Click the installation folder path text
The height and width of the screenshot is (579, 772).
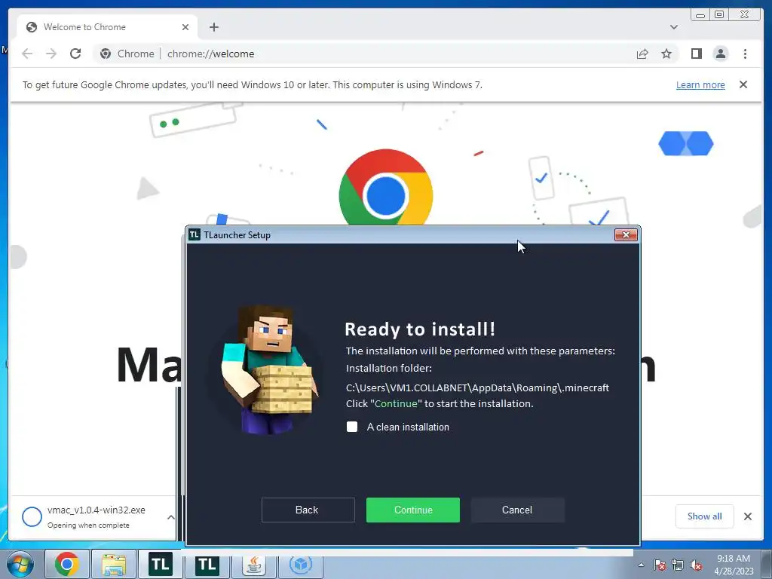[477, 388]
